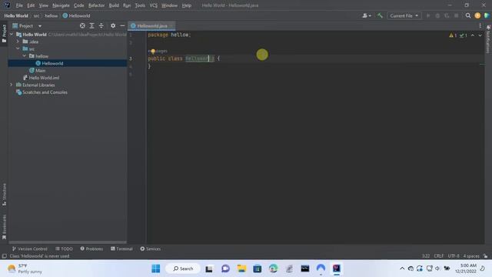Open the File menu
The height and width of the screenshot is (277, 492).
19,5
